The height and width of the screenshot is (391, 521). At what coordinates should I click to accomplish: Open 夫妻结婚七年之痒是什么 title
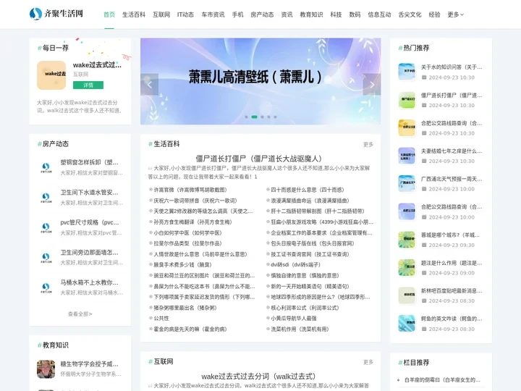(452, 151)
